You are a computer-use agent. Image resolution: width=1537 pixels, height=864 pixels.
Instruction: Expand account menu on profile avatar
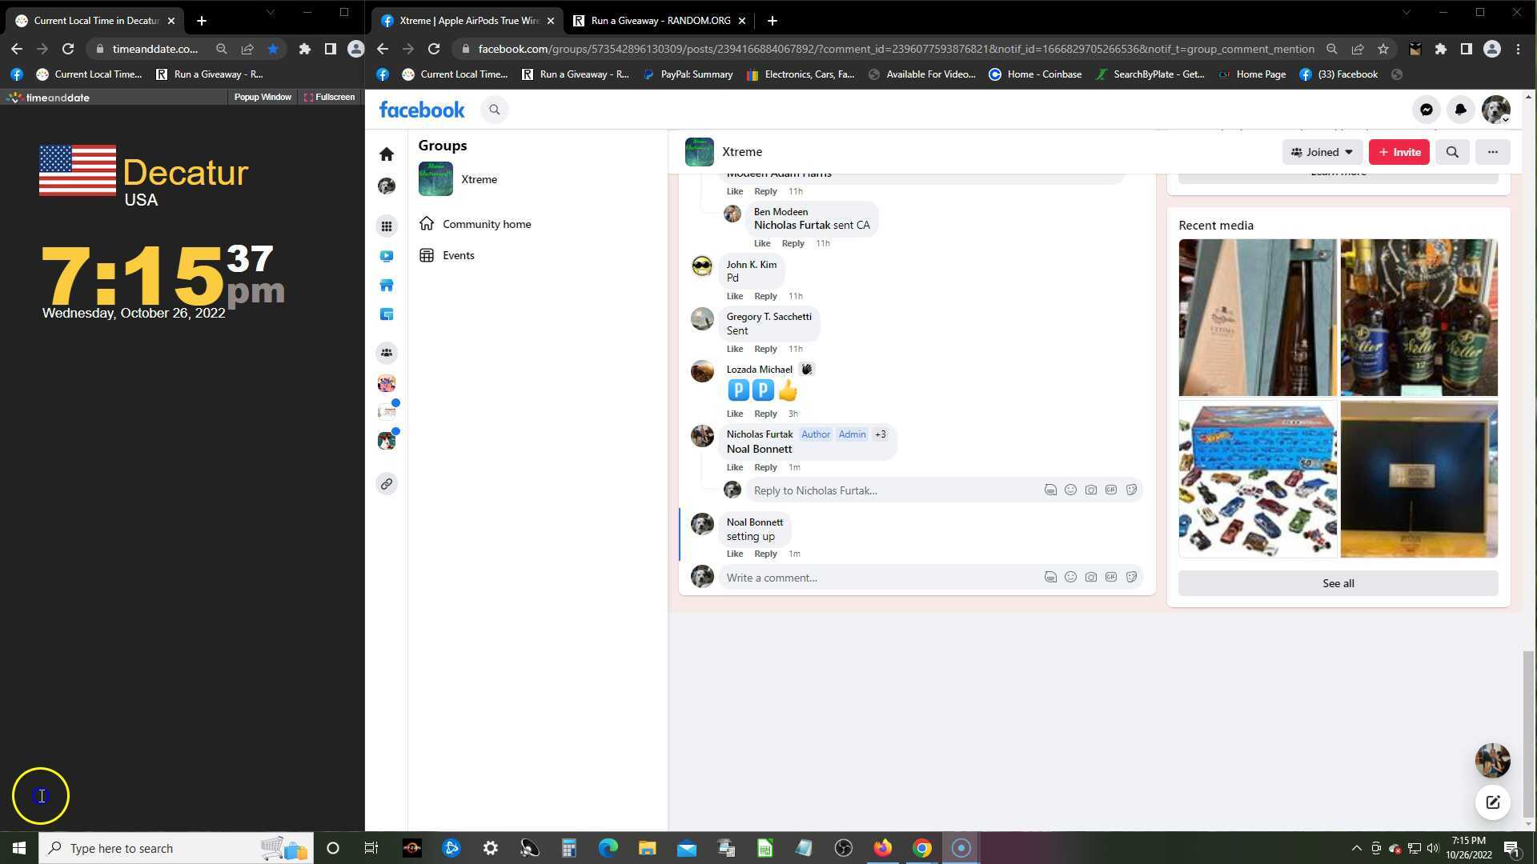pyautogui.click(x=1495, y=110)
